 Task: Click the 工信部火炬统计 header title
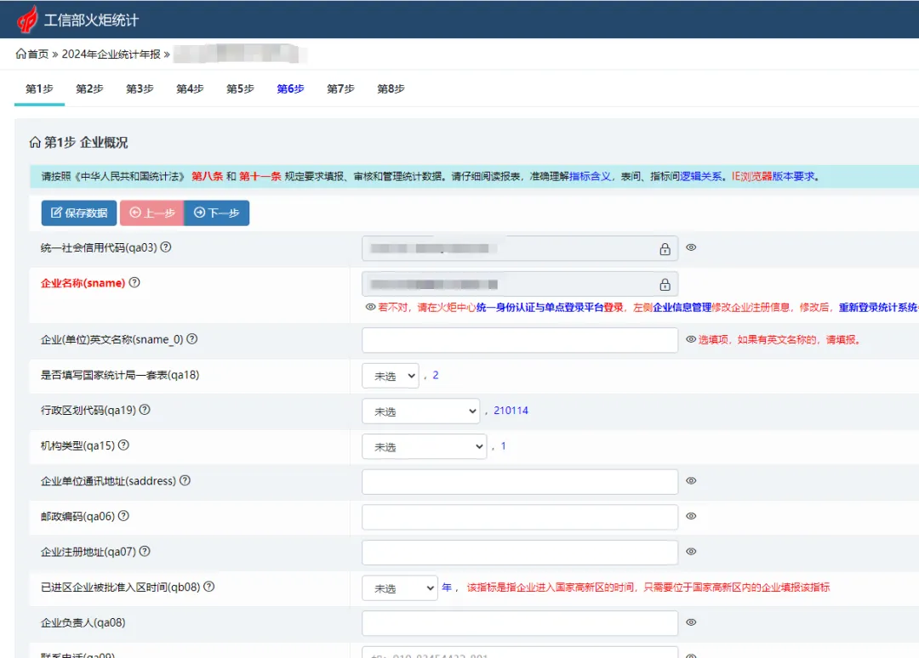pyautogui.click(x=91, y=20)
